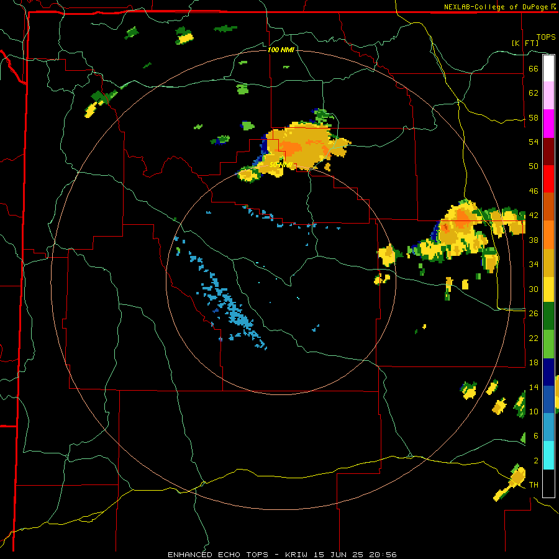Click the [K FT] units label
The image size is (559, 559).
coord(525,43)
